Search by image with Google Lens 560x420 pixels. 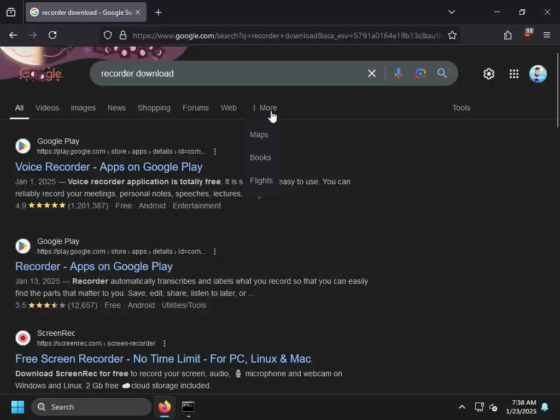pyautogui.click(x=421, y=74)
